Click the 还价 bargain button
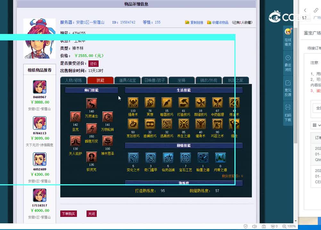 click(93, 64)
